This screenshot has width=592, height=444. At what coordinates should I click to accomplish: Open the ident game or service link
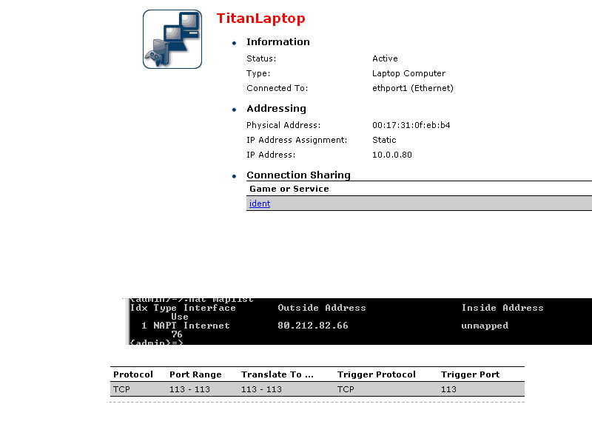260,203
